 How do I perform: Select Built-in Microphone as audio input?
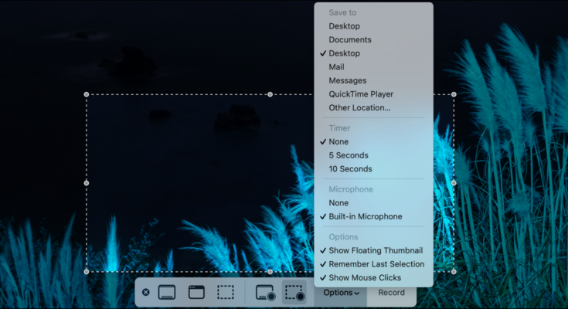(365, 217)
